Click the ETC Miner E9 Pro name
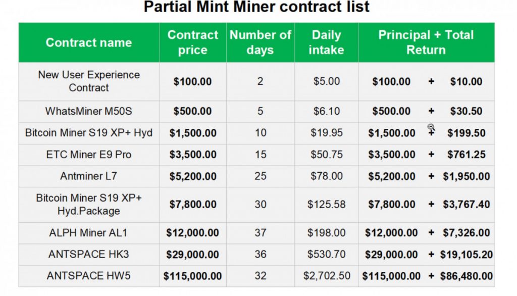Screen dimensions: 517x296 coord(89,155)
